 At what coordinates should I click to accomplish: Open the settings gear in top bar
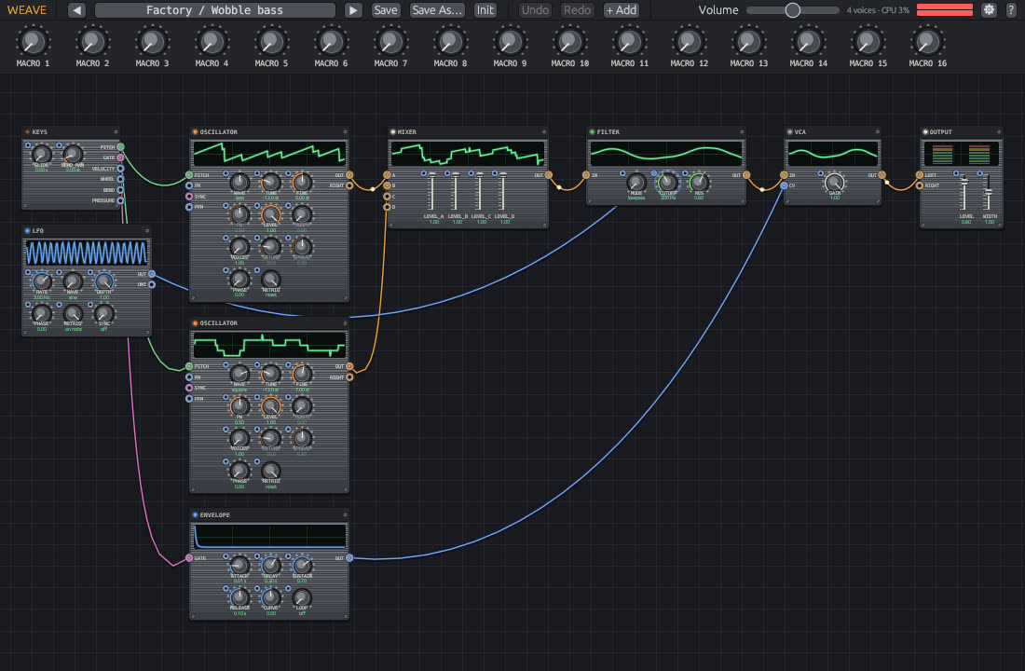[989, 10]
